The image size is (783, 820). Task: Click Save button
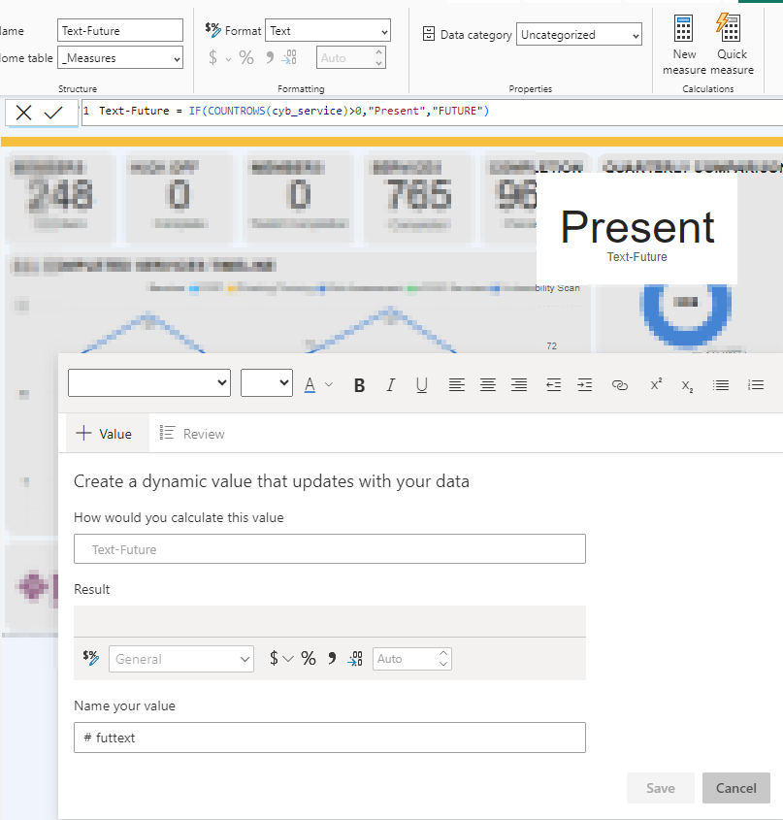pyautogui.click(x=661, y=788)
